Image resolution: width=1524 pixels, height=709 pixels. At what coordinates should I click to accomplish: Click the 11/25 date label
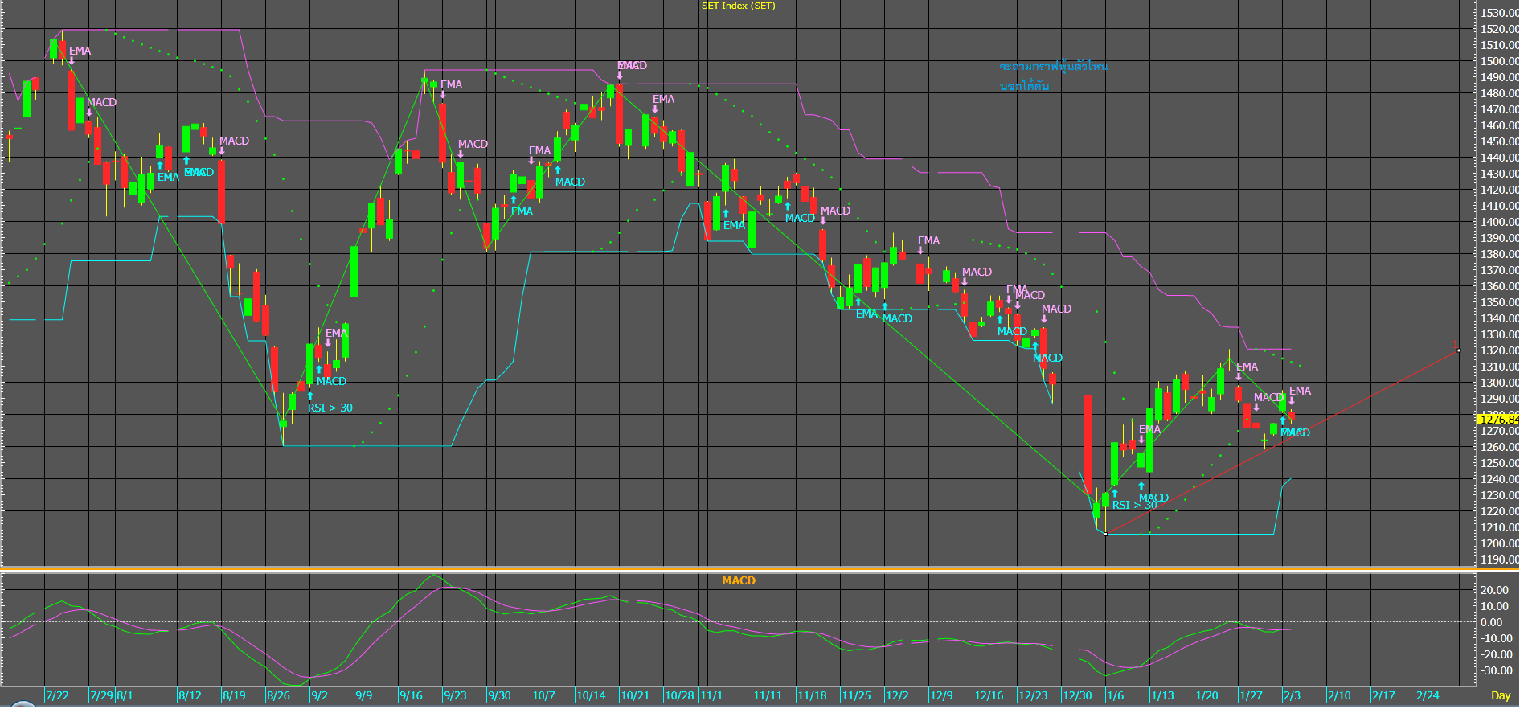tap(856, 695)
